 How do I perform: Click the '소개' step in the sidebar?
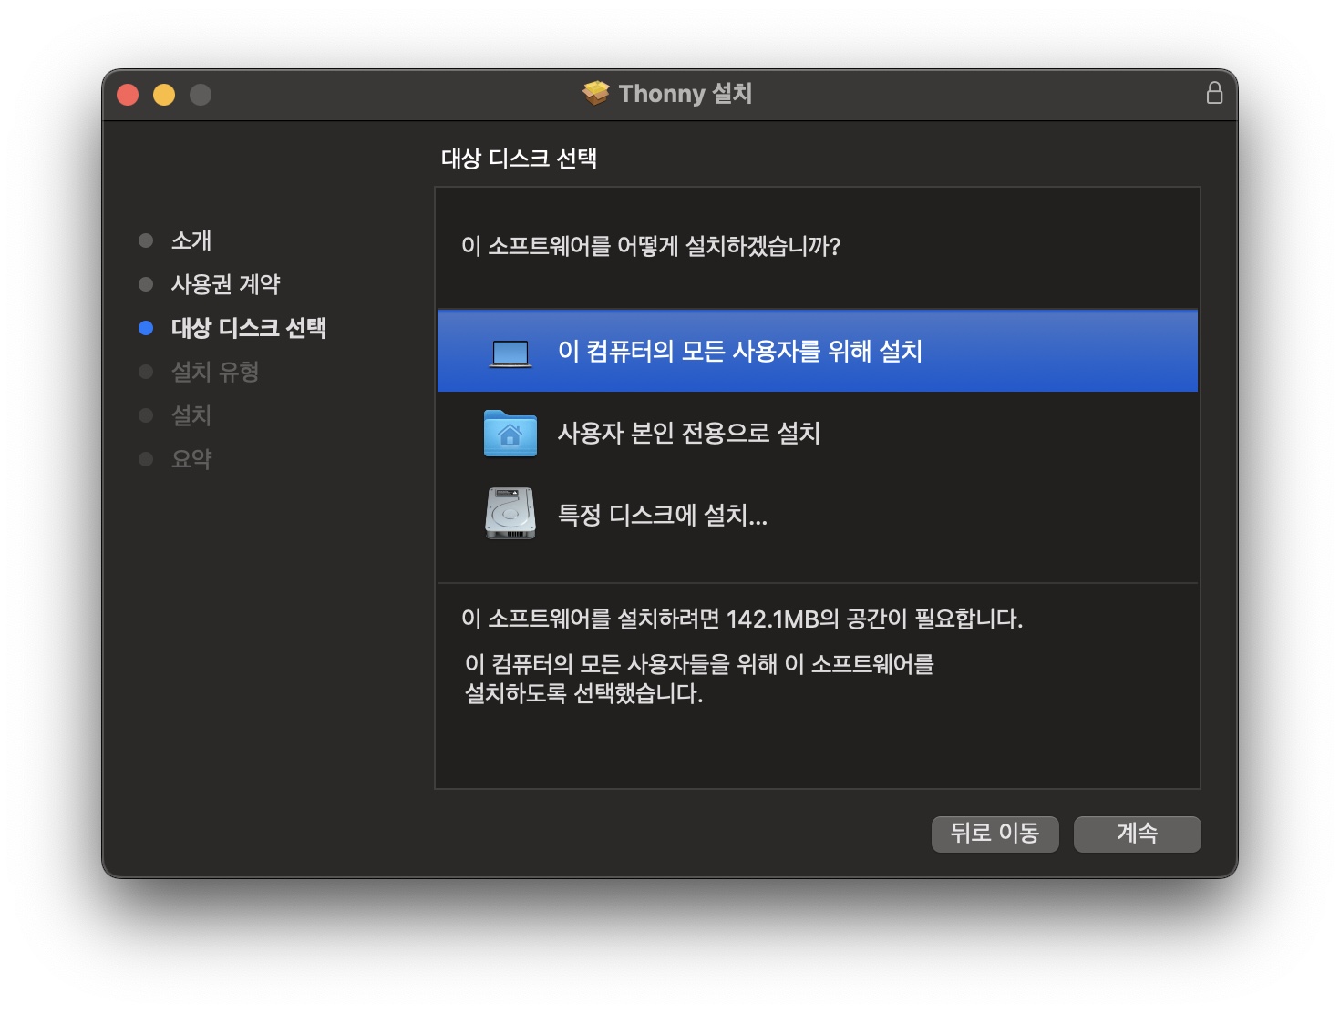(191, 240)
